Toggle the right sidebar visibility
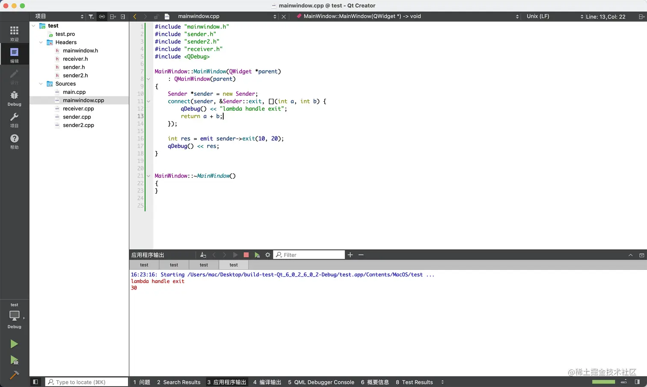 637,382
